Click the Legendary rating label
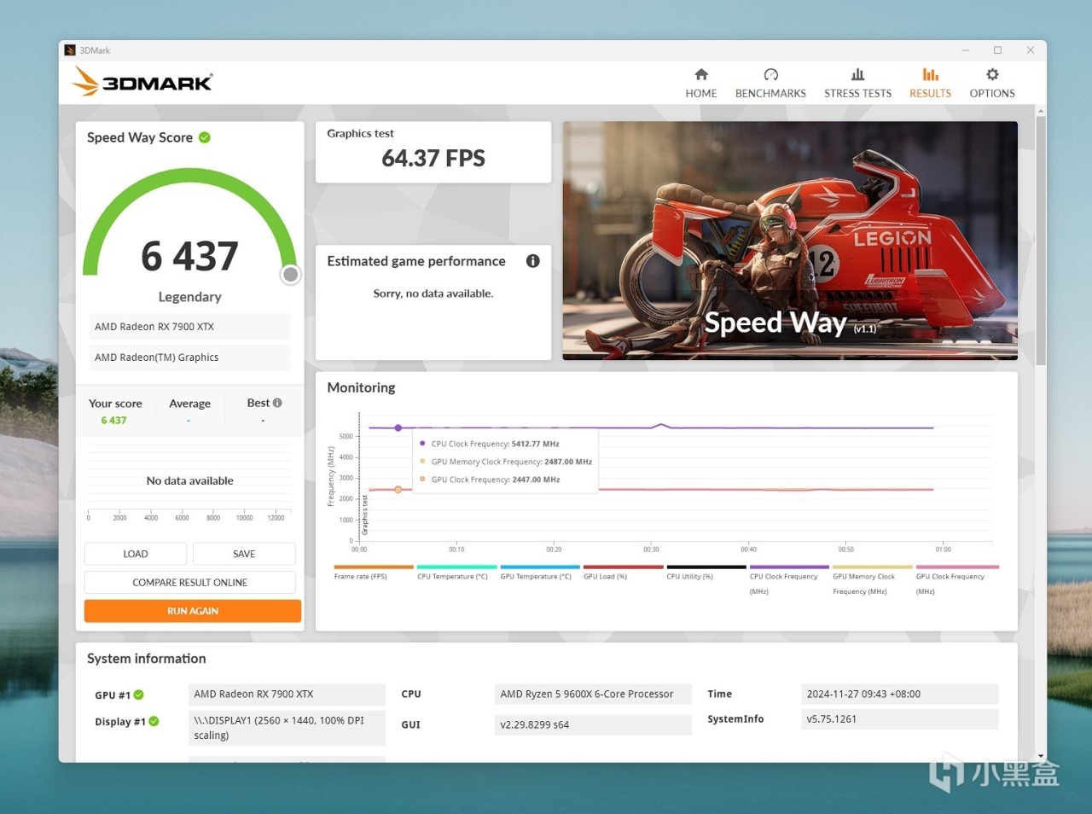Viewport: 1092px width, 814px height. pyautogui.click(x=190, y=297)
